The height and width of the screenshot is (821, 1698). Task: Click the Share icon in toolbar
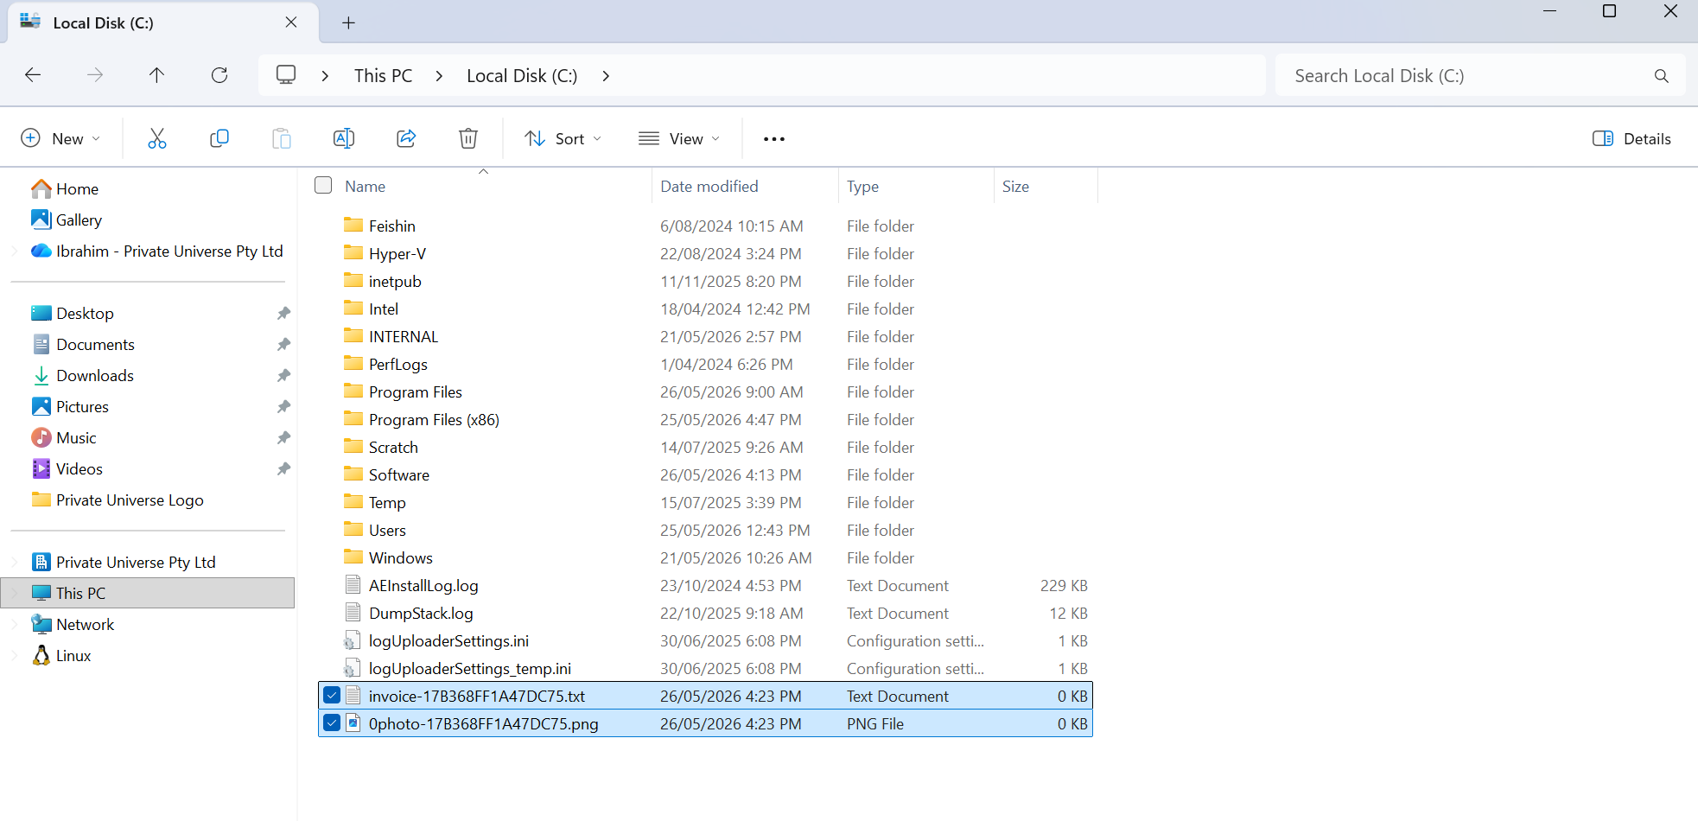[406, 138]
